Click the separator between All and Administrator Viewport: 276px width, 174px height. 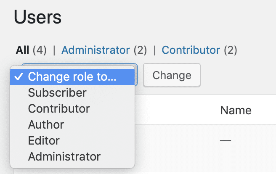tap(54, 50)
